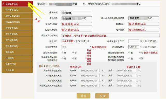Open 对外投资信息 section
This screenshot has height=99, width=166.
[17, 34]
